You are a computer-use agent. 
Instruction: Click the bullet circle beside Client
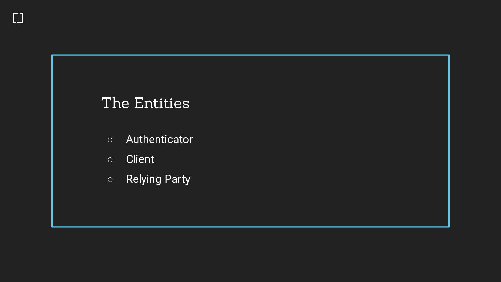[x=110, y=160]
